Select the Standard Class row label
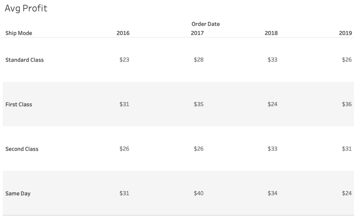 click(x=24, y=60)
